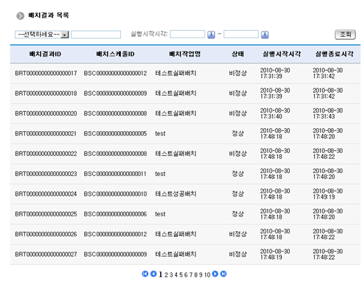The width and height of the screenshot is (363, 290).
Task: Jump to last page arrow icon
Action: tap(224, 274)
